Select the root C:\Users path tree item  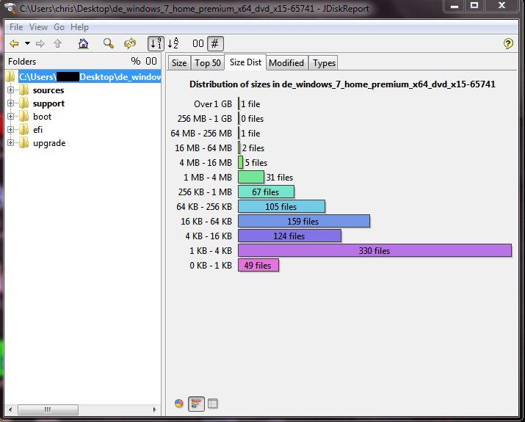[x=90, y=76]
